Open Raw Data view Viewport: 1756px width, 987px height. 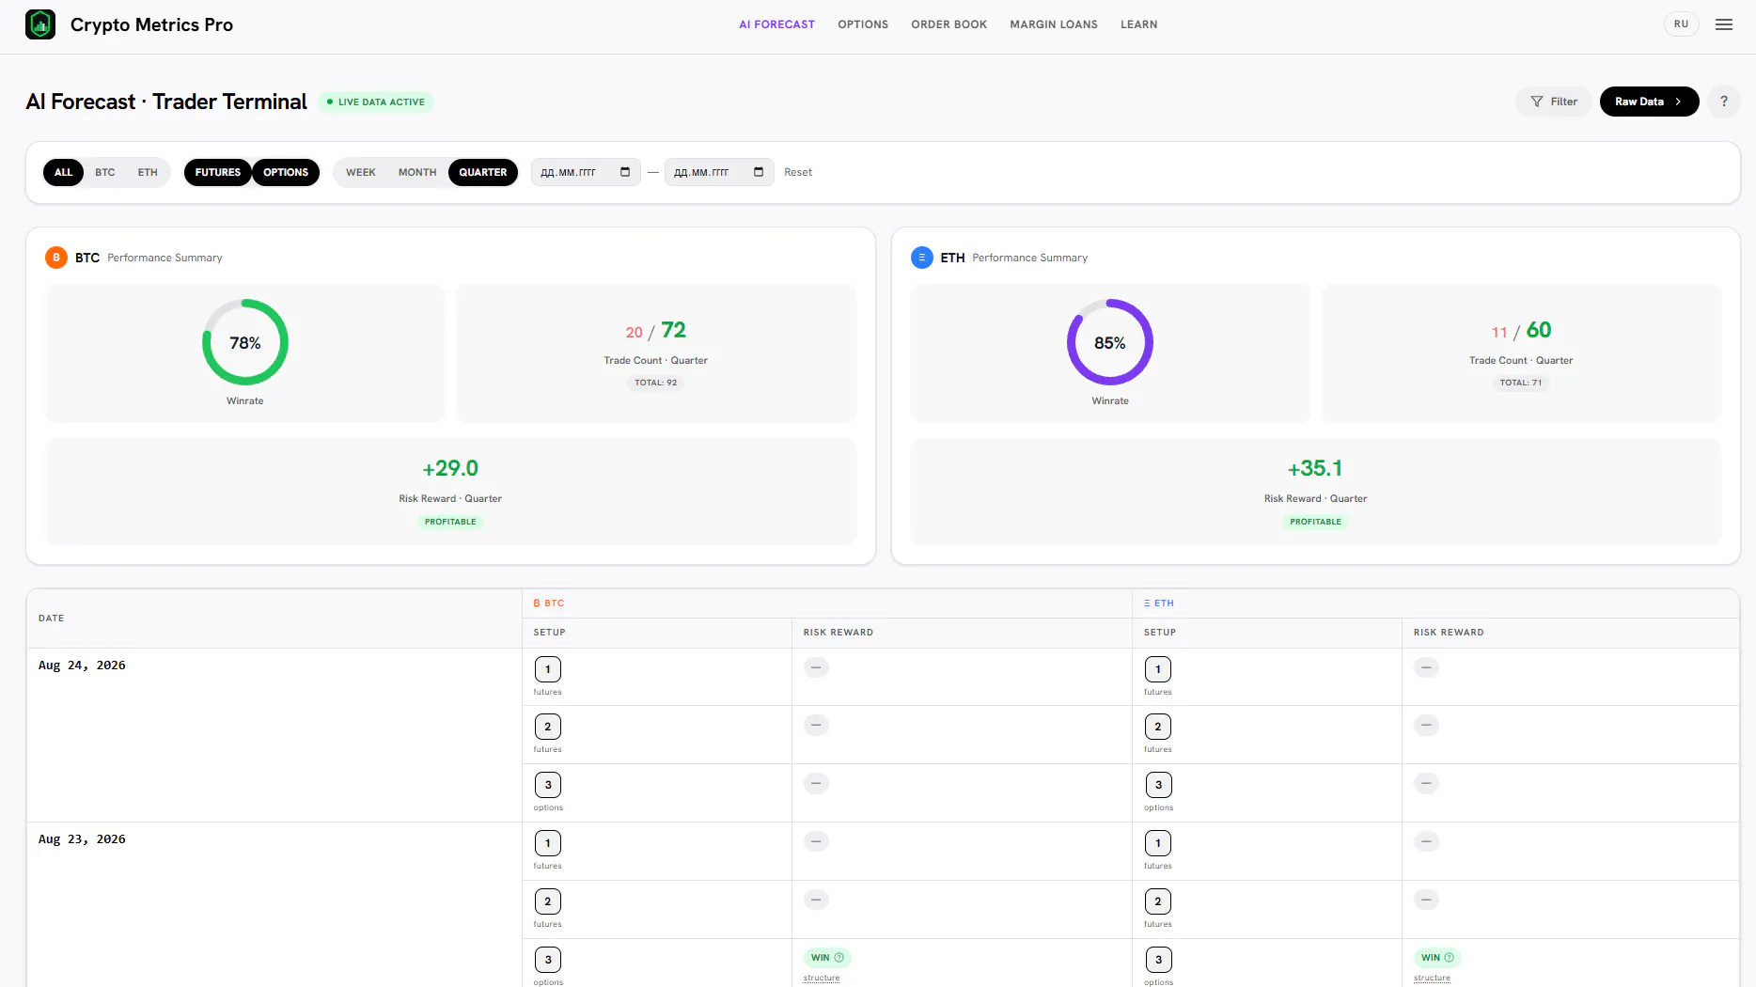pos(1649,102)
